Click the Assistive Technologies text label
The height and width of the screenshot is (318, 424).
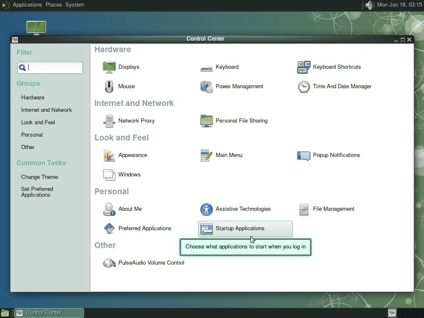pos(243,209)
